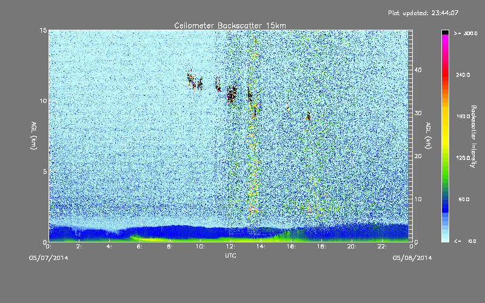Click the 'Ceilometer Backscatter 15km' plot title
This screenshot has height=303, width=485.
click(x=230, y=25)
